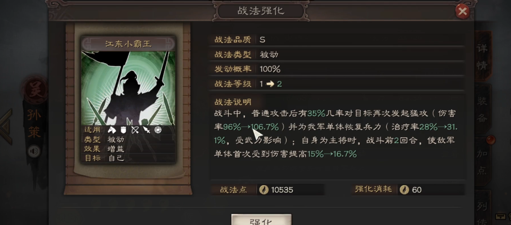Click the 战法说明 description text area
The height and width of the screenshot is (225, 511).
336,134
